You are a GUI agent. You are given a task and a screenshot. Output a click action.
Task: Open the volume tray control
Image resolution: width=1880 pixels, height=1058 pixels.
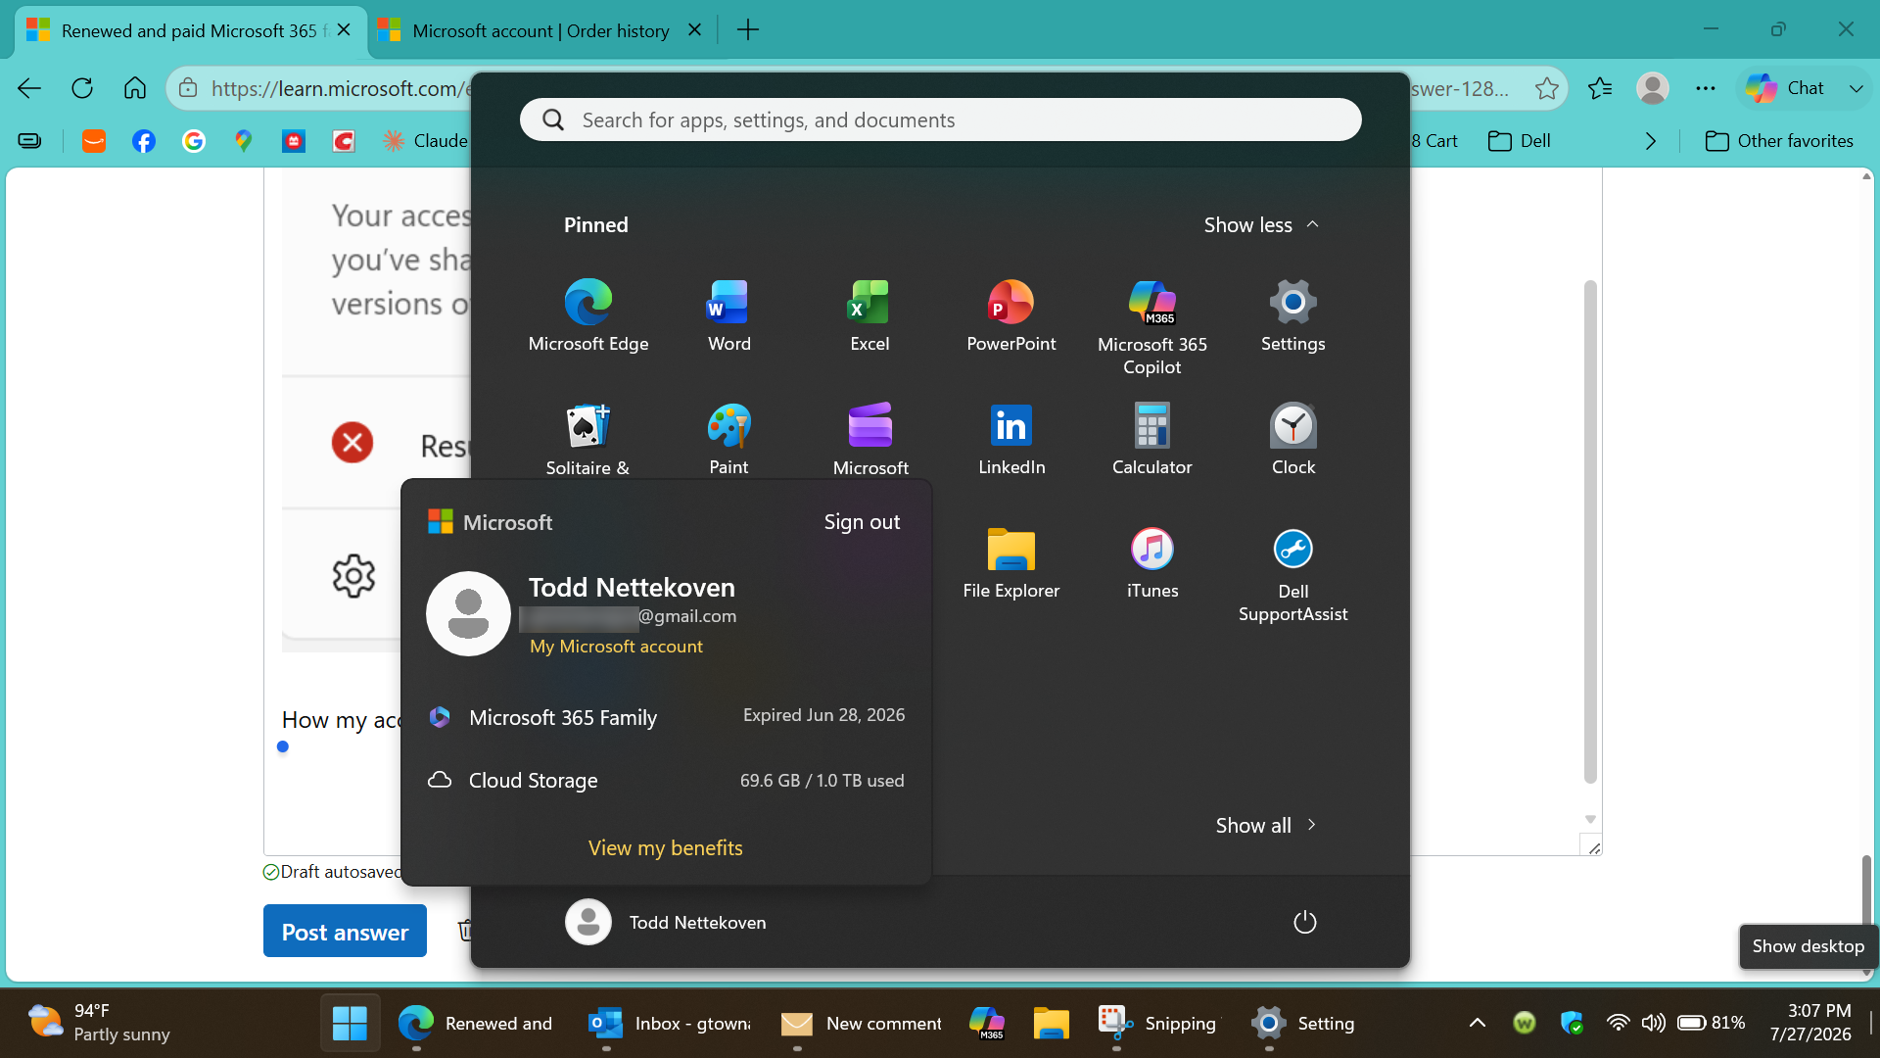pyautogui.click(x=1653, y=1023)
